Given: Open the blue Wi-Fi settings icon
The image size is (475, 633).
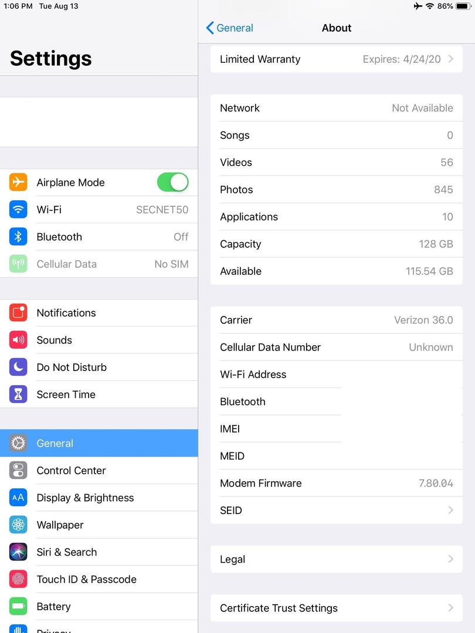Looking at the screenshot, I should [x=18, y=209].
